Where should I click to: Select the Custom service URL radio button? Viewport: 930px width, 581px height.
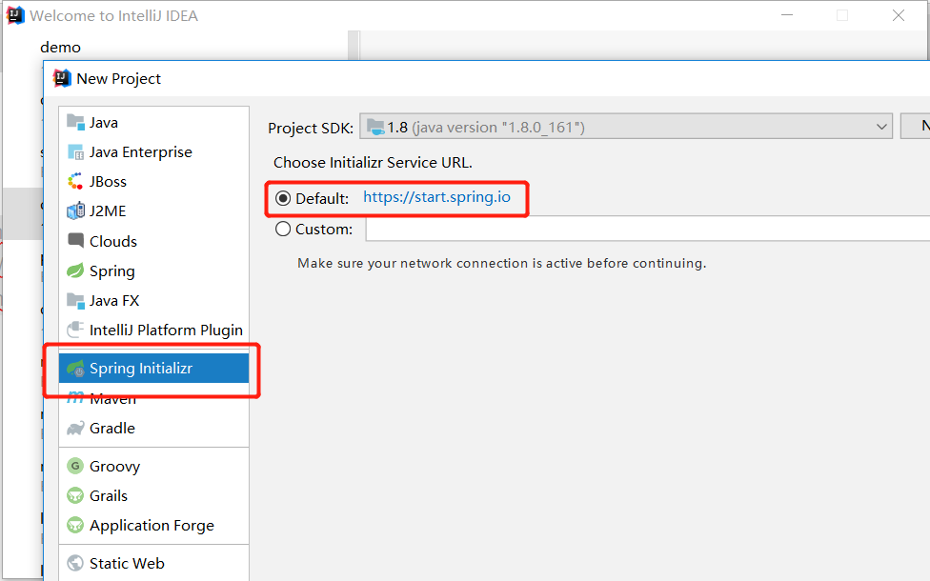click(283, 229)
